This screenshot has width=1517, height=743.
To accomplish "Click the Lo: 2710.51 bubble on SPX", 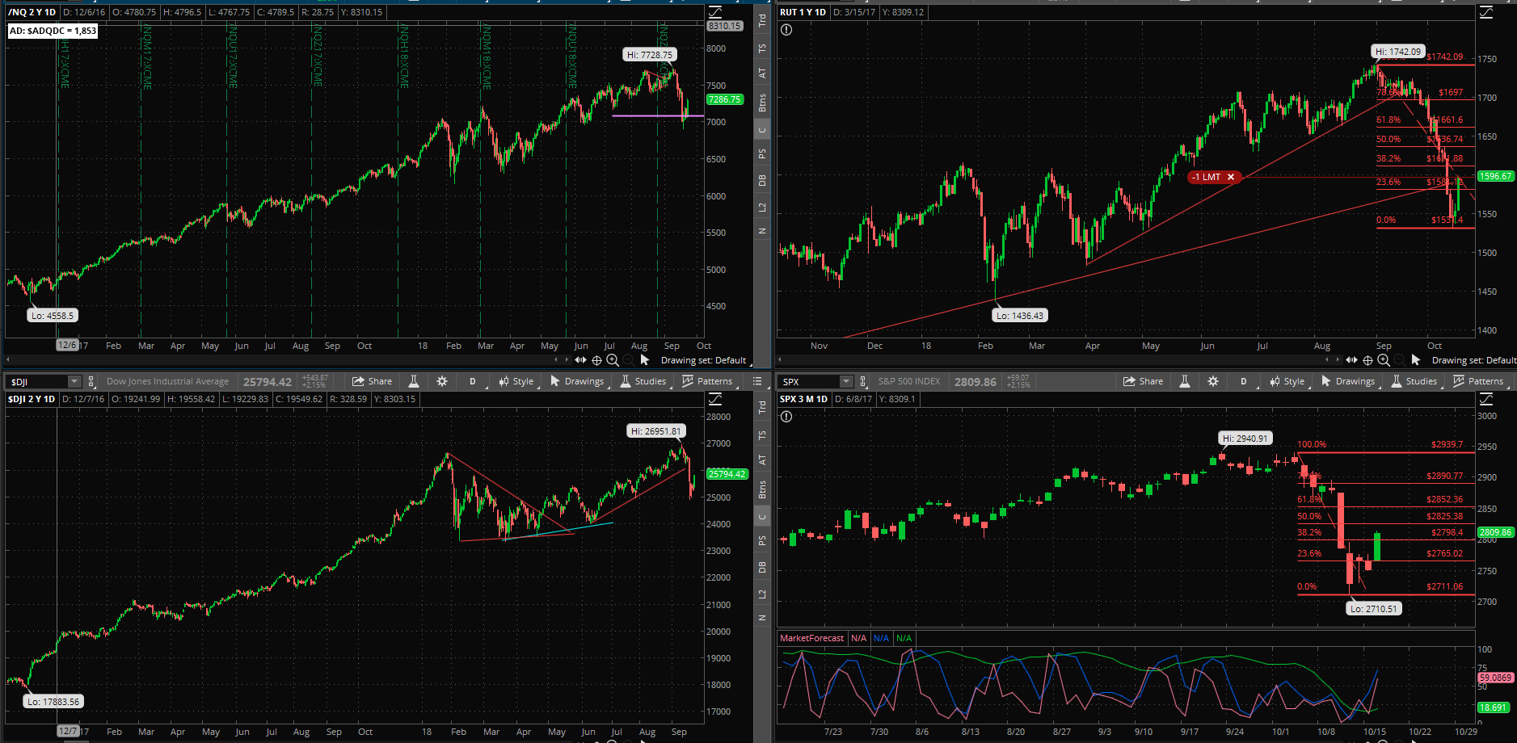I will (x=1373, y=609).
